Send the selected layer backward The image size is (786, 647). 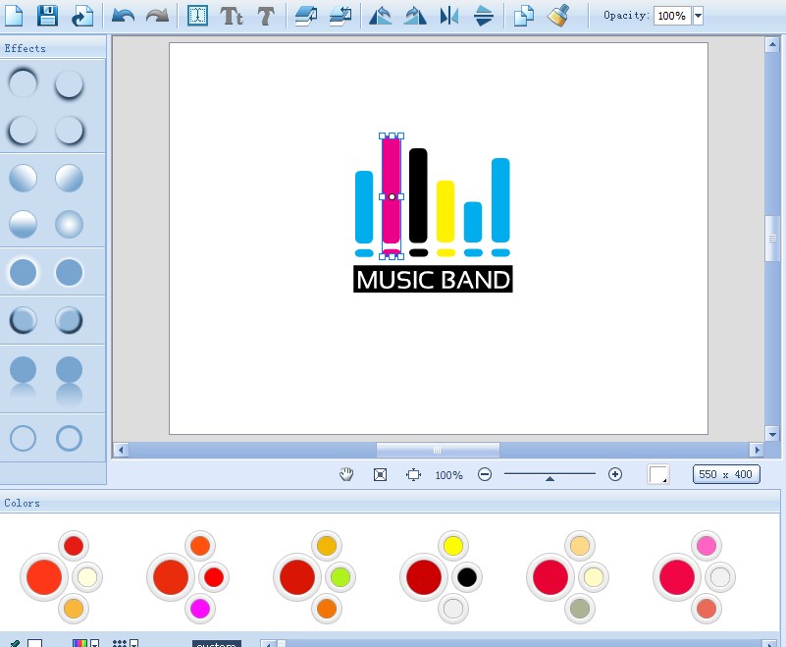pos(341,16)
